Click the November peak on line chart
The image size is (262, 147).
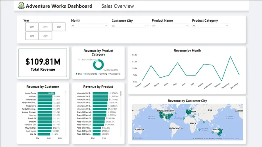point(230,57)
